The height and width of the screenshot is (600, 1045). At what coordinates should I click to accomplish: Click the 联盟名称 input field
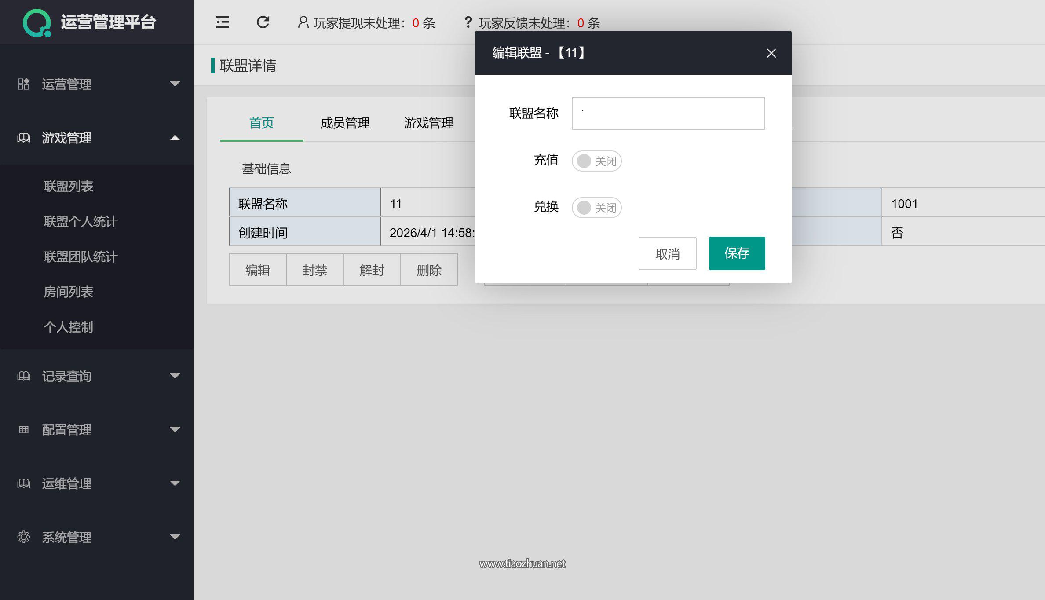click(668, 113)
